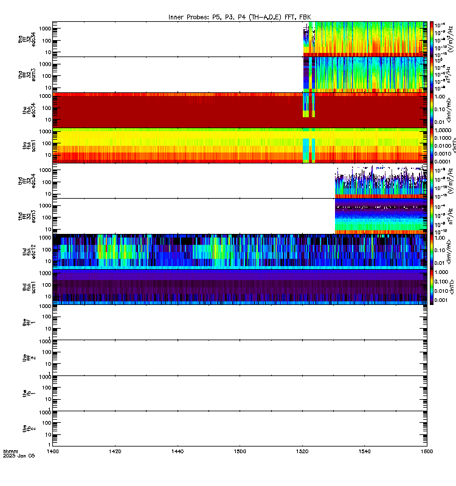Click the 'thd fff 32 edc34' panel label
This screenshot has height=486, width=456.
click(x=27, y=180)
